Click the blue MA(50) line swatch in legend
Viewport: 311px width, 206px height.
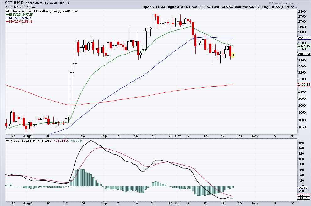pos(7,18)
